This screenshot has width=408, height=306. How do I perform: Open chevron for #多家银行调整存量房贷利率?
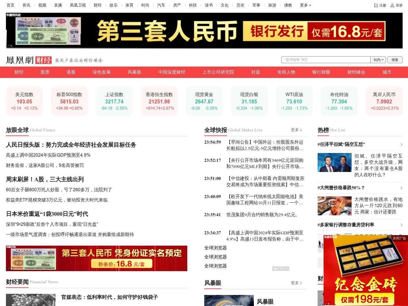point(401,225)
